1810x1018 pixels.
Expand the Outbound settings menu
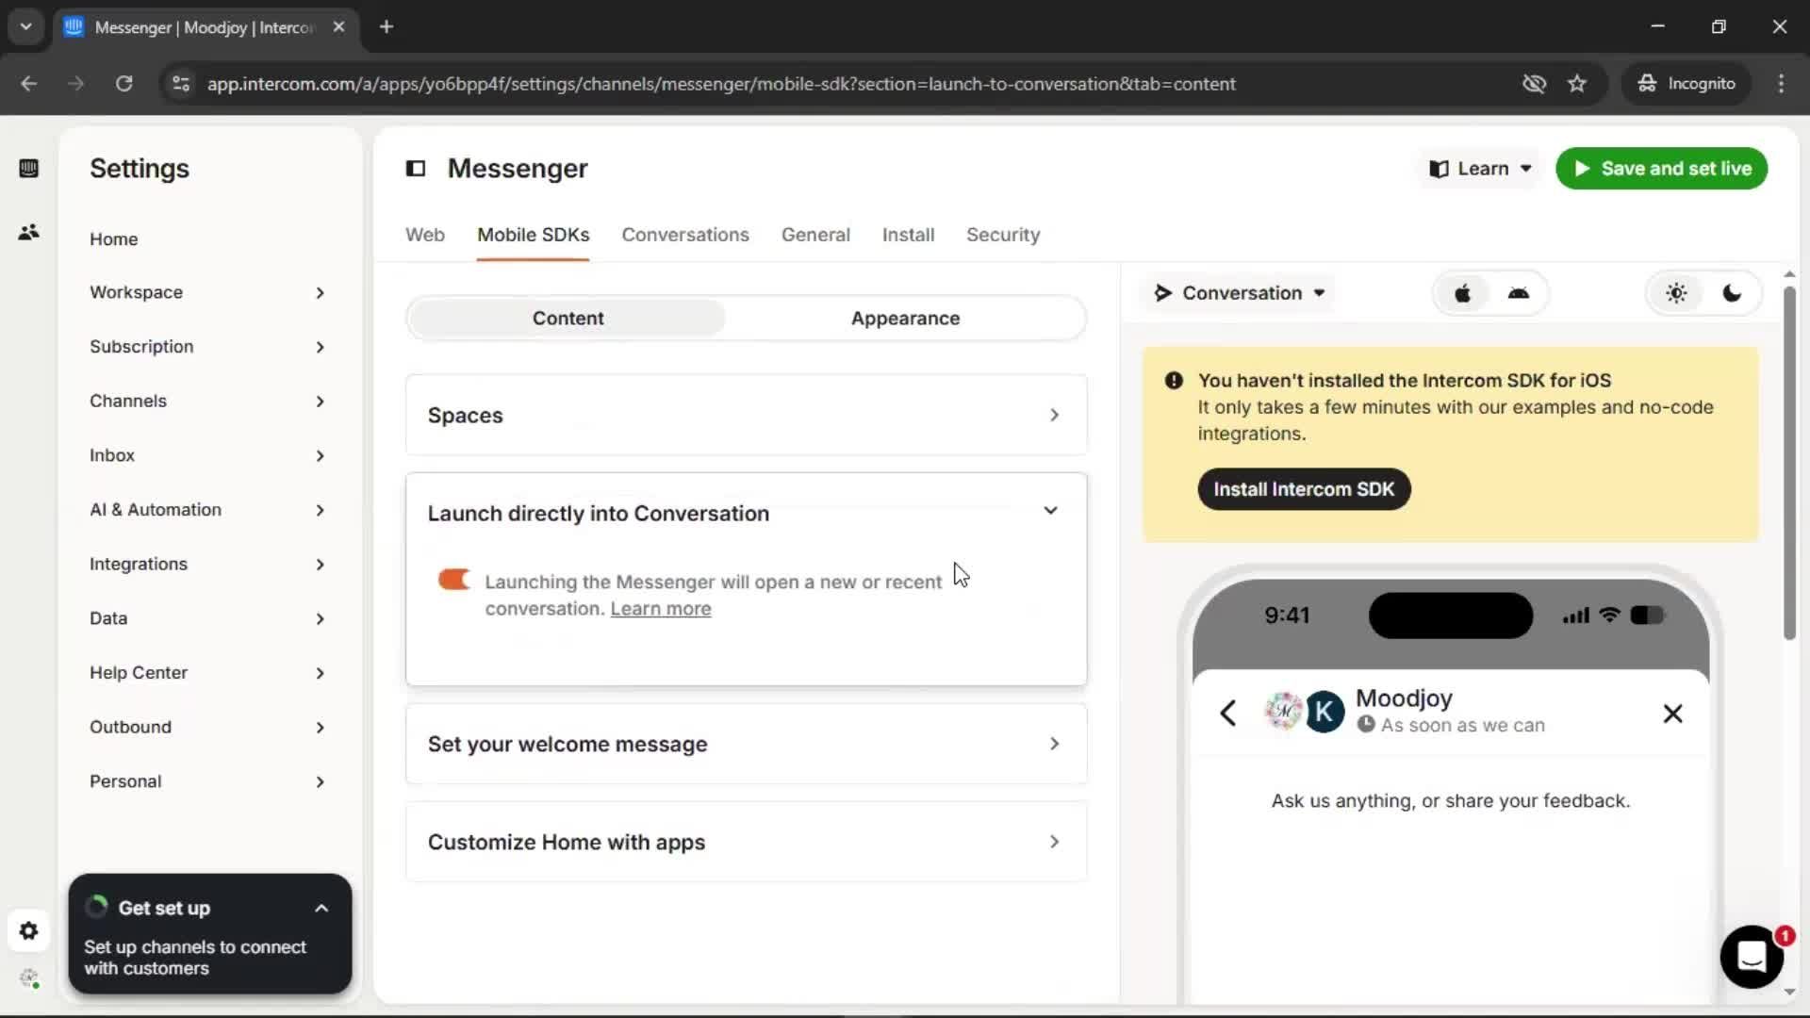(x=207, y=728)
